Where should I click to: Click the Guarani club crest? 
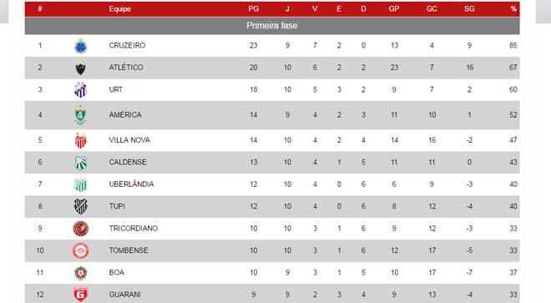pos(81,295)
